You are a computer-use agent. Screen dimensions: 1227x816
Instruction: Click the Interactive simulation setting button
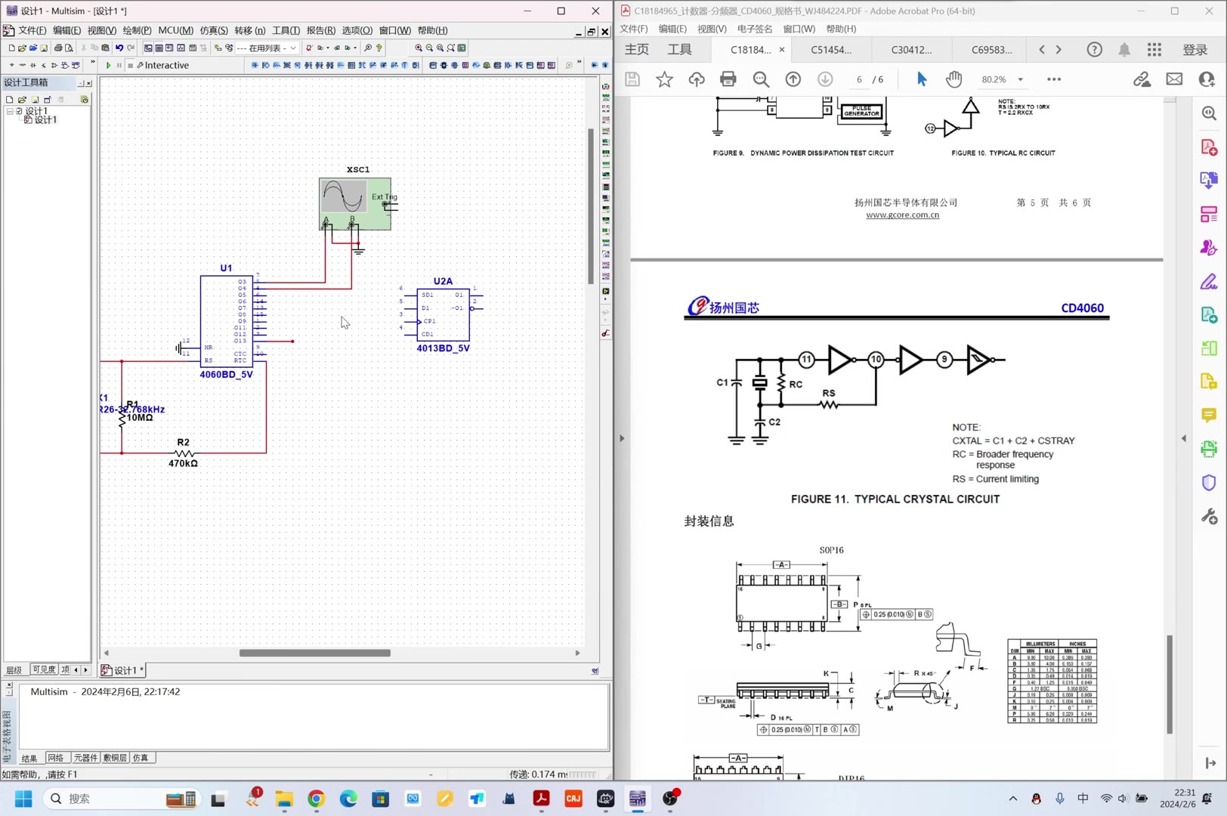coord(163,65)
